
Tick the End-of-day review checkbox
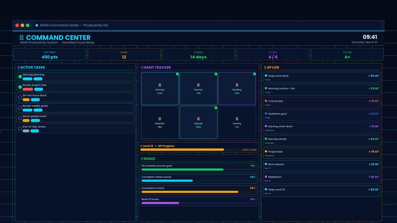pyautogui.click(x=20, y=129)
